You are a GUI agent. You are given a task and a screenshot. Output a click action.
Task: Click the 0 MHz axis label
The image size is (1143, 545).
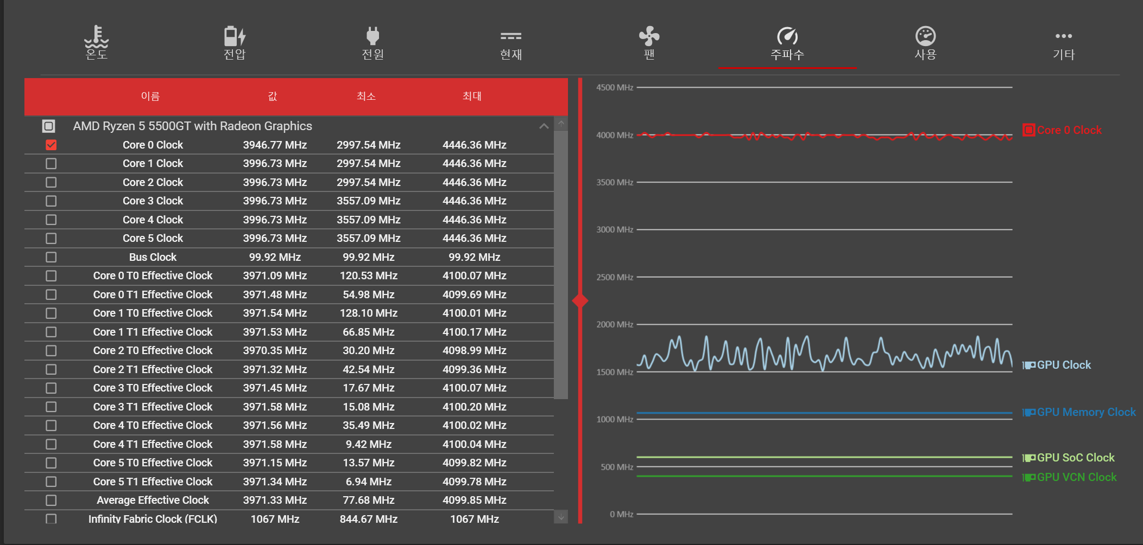[622, 514]
